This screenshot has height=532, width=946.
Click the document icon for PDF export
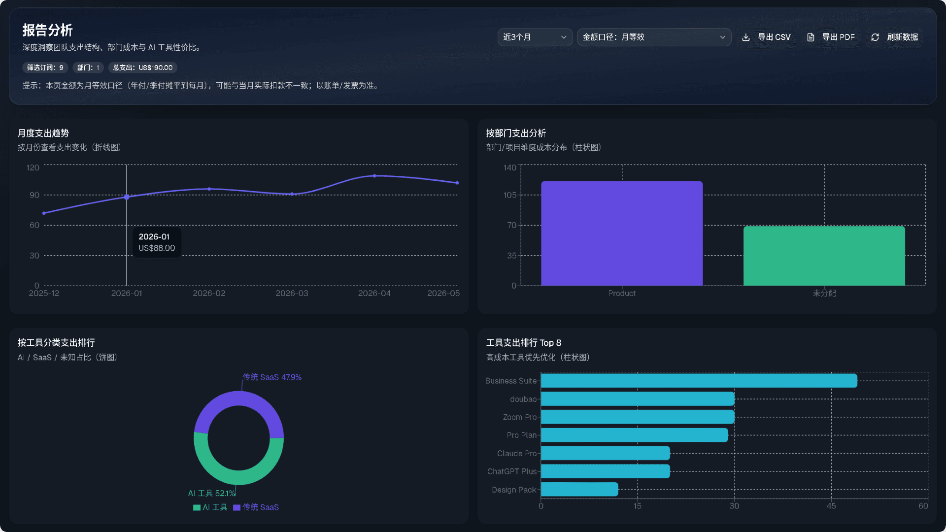[811, 37]
